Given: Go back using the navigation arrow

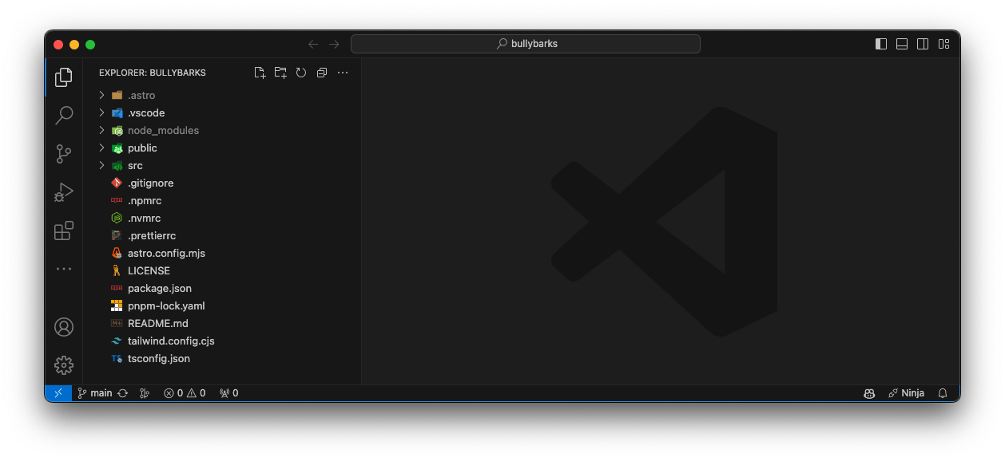Looking at the screenshot, I should [313, 44].
